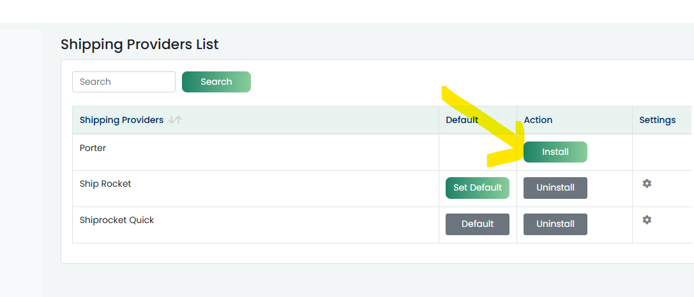Viewport: 694px width, 297px height.
Task: Uninstall the Ship Rocket provider
Action: coord(555,188)
